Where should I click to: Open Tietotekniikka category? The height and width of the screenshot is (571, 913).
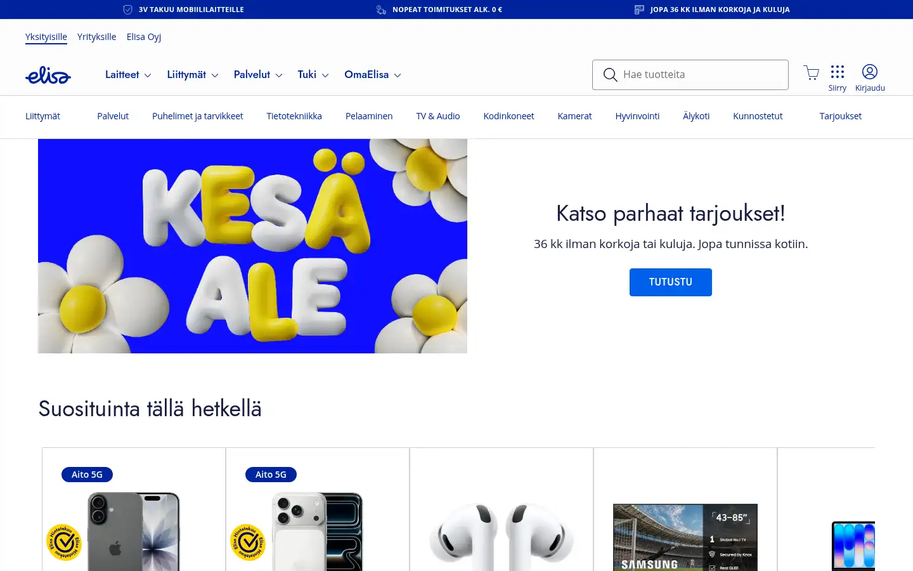pos(294,116)
